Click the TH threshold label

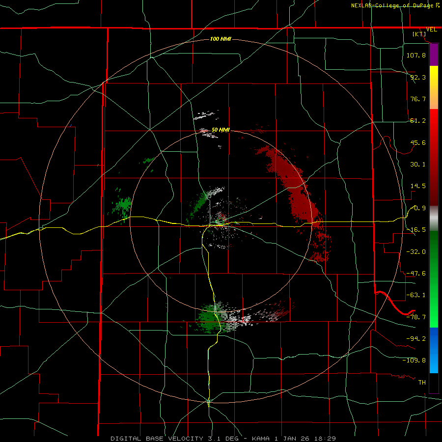point(422,383)
